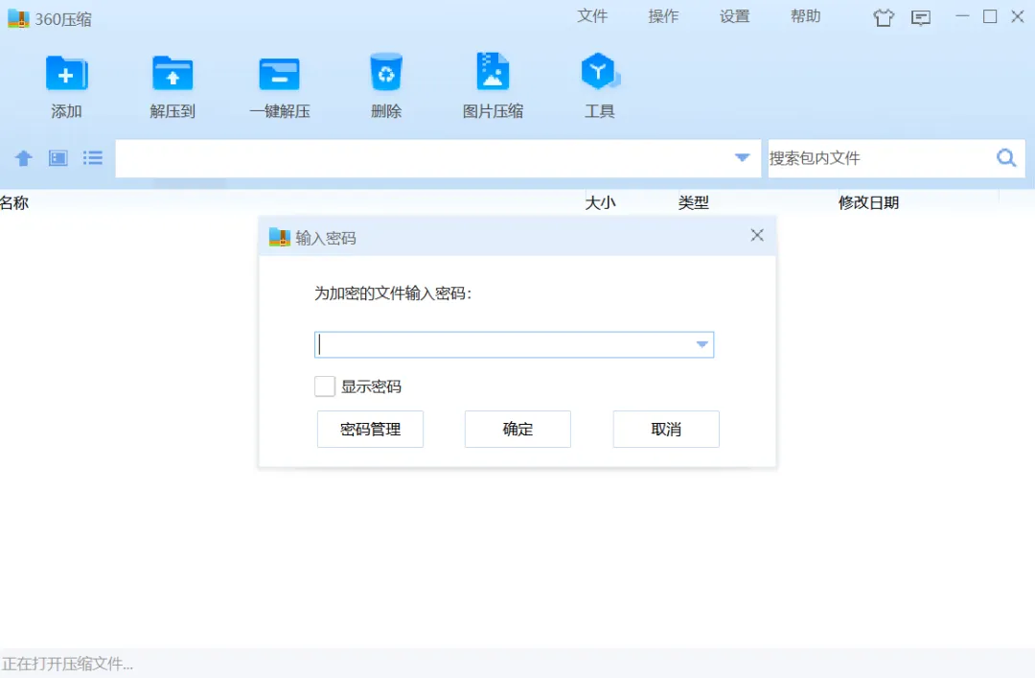This screenshot has width=1035, height=678.
Task: Switch to list view icon
Action: click(x=92, y=158)
